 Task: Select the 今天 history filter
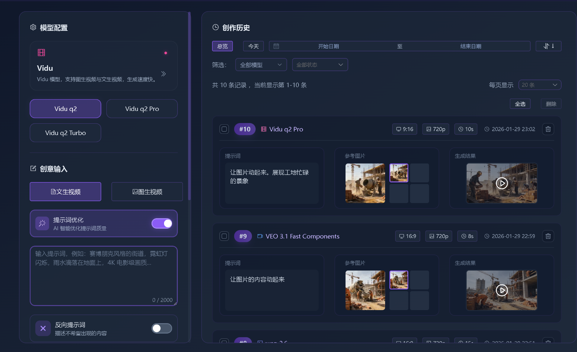point(253,46)
